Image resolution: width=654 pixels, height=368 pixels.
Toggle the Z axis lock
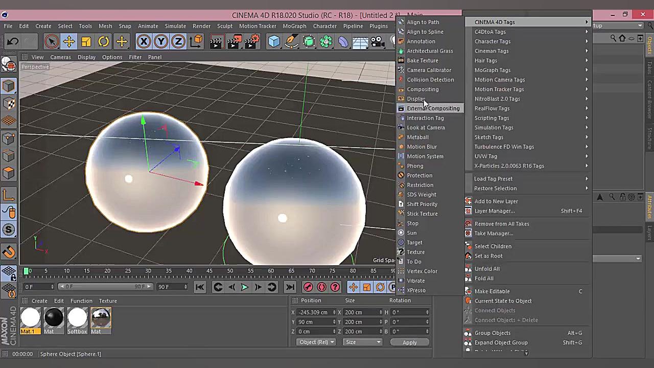tap(177, 41)
